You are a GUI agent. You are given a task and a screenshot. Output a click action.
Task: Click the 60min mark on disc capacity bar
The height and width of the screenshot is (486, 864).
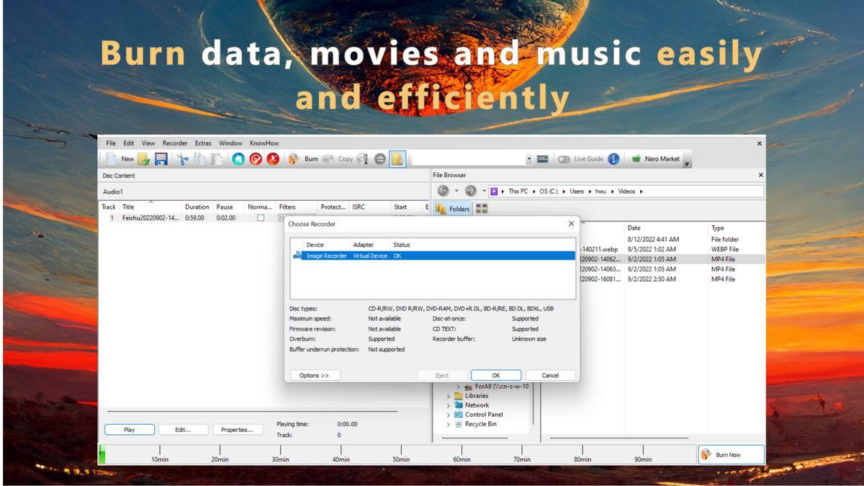[462, 454]
